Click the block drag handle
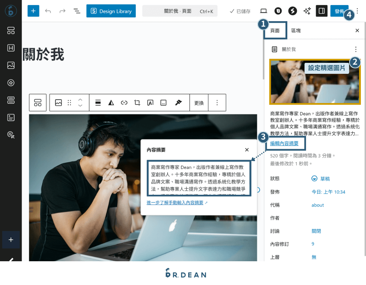This screenshot has height=285, width=366. click(x=69, y=103)
